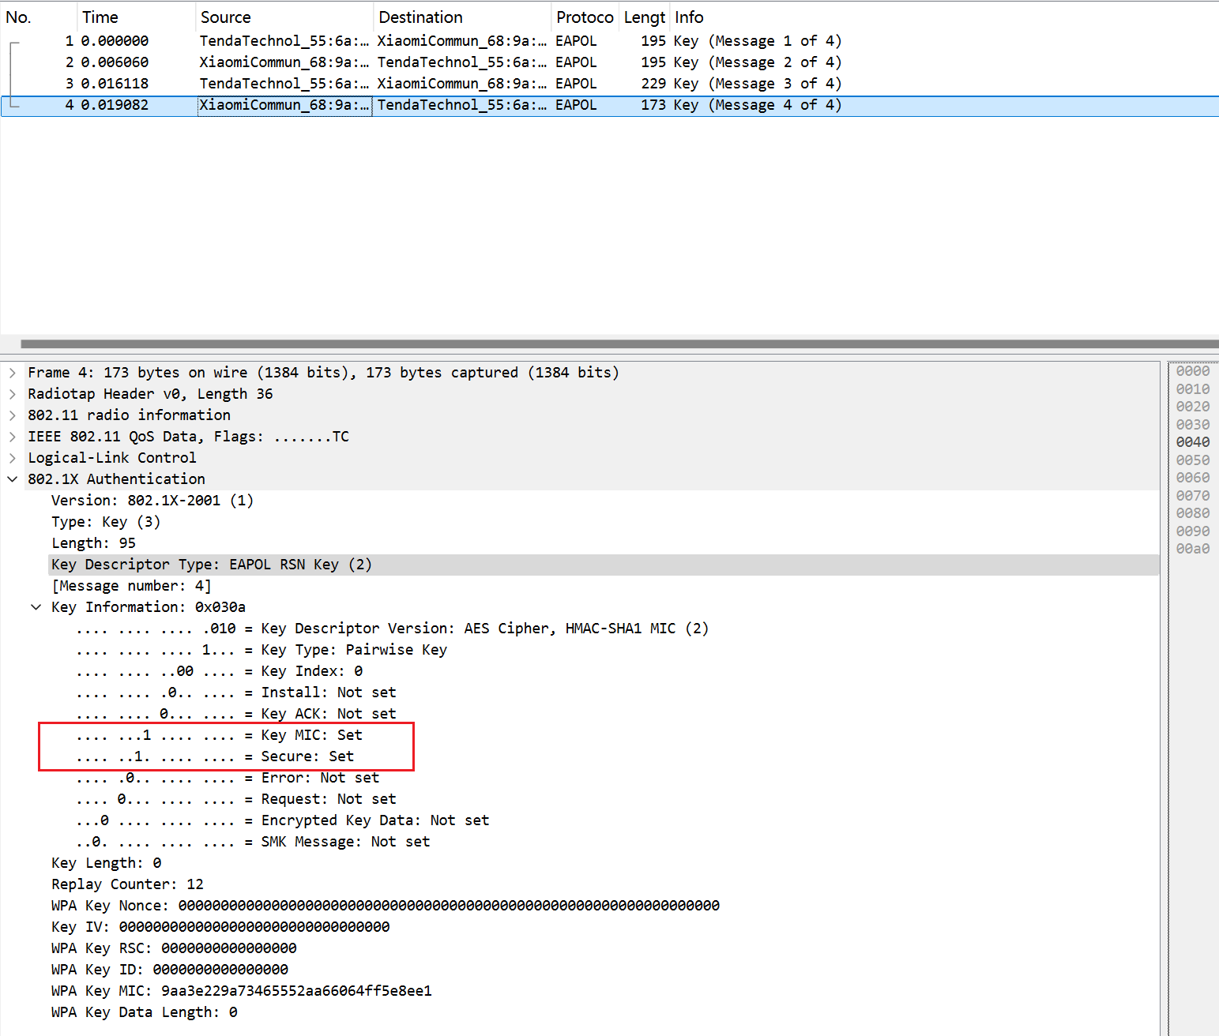Select the Request: Not set row
1219x1036 pixels.
236,799
